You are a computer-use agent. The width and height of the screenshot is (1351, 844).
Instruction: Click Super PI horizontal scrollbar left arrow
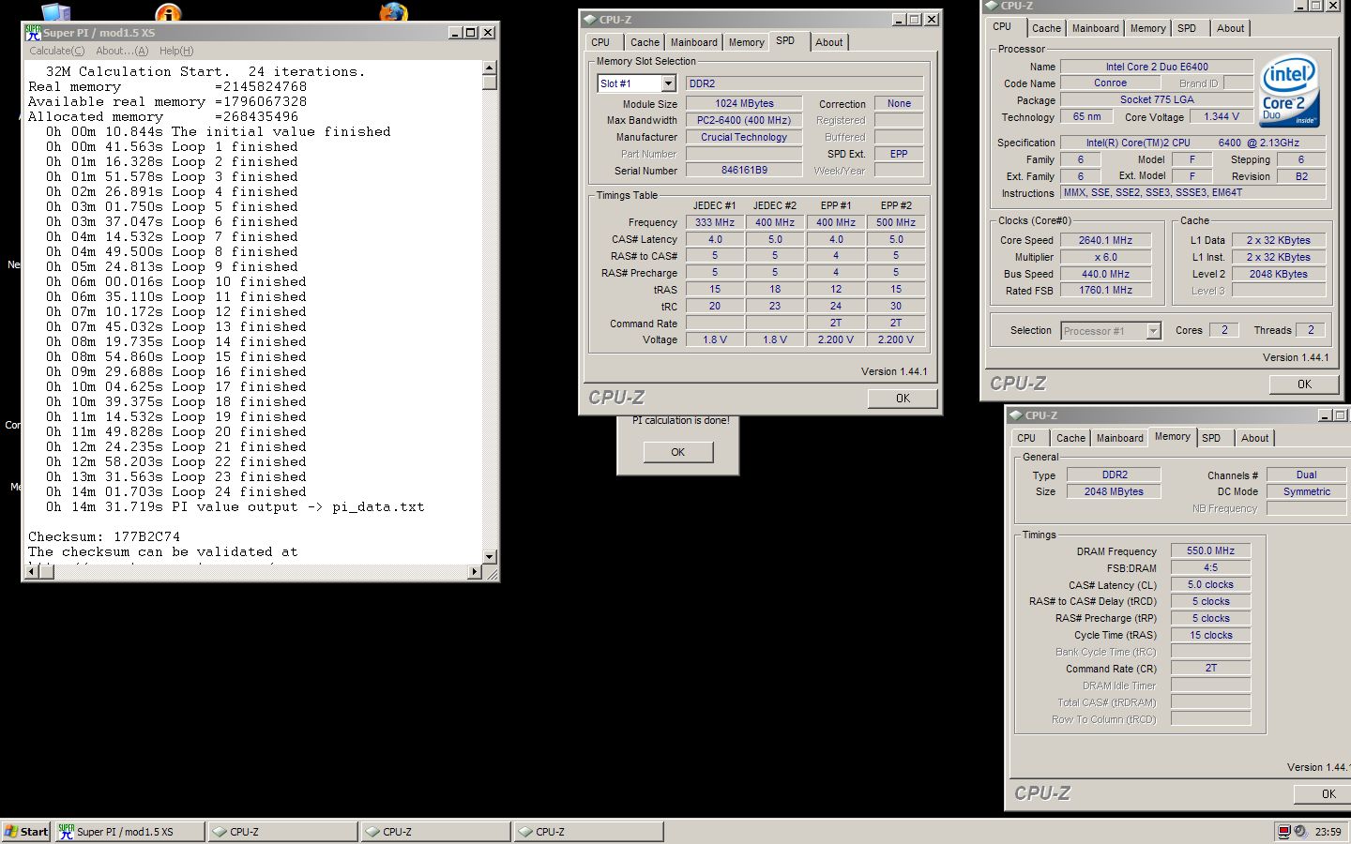pyautogui.click(x=31, y=571)
